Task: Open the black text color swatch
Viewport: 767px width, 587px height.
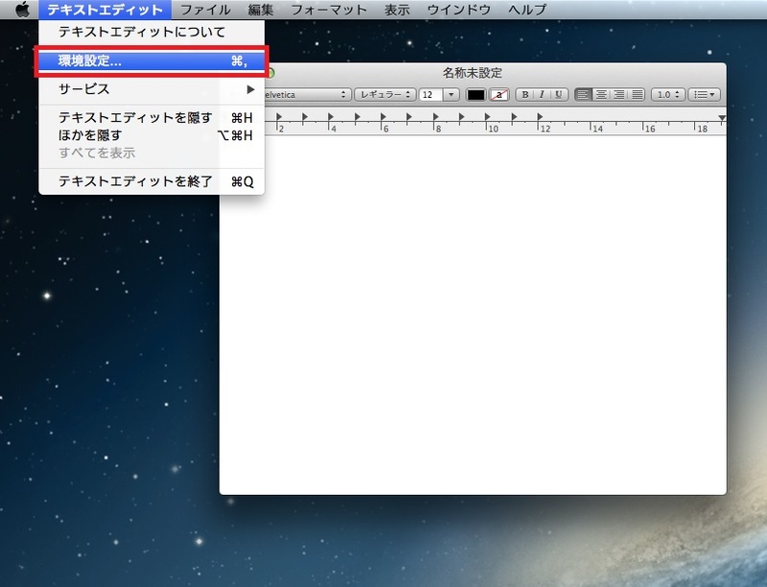Action: (476, 94)
